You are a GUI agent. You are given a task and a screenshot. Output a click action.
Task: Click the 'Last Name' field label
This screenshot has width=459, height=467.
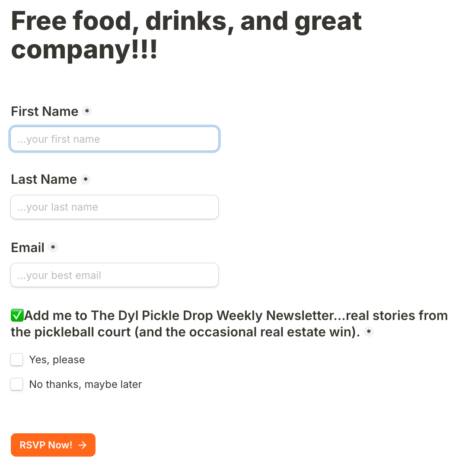click(x=44, y=179)
